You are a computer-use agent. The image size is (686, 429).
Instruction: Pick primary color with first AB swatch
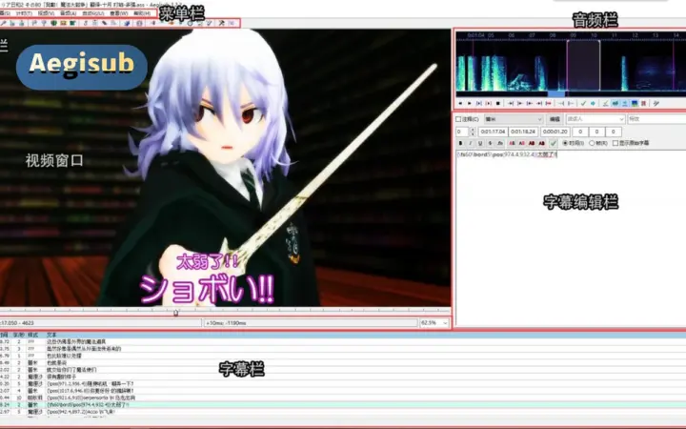(512, 143)
